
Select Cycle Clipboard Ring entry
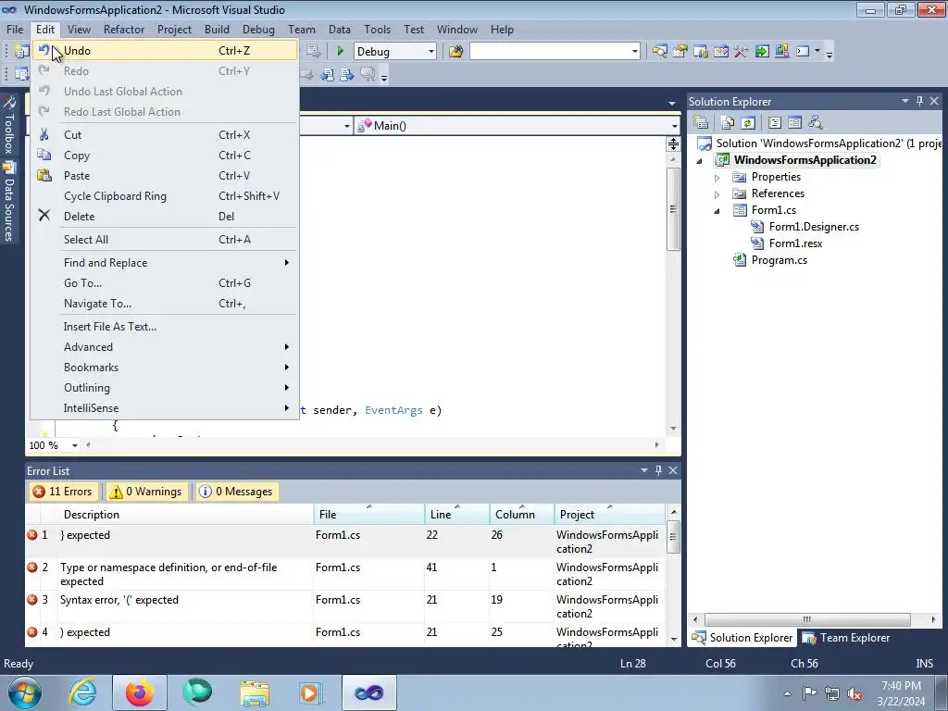(x=165, y=196)
